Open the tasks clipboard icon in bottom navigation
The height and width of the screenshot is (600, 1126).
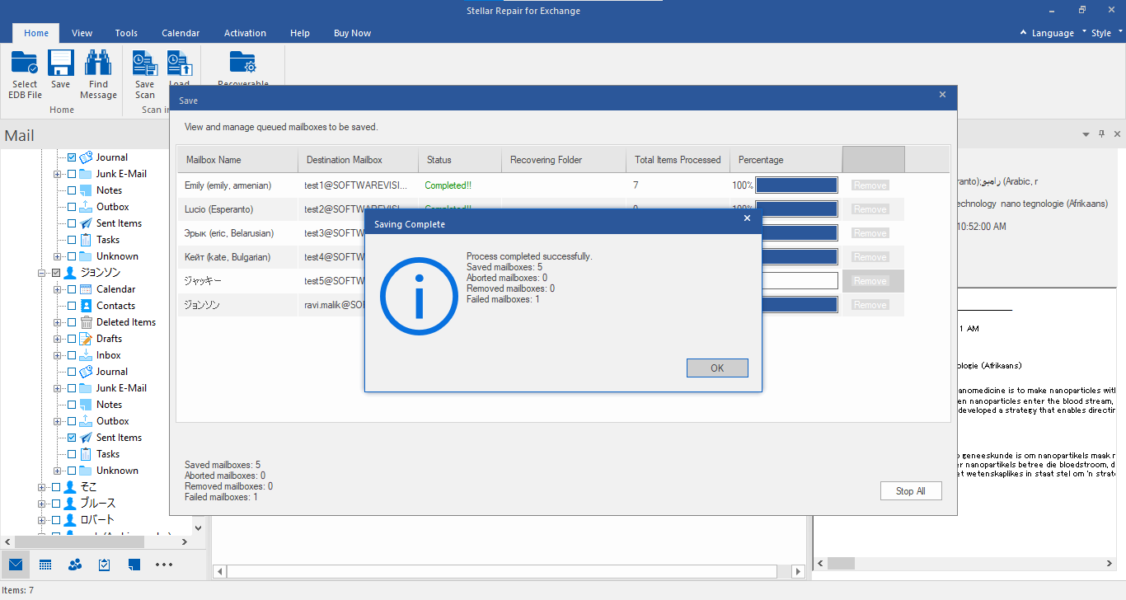coord(105,565)
